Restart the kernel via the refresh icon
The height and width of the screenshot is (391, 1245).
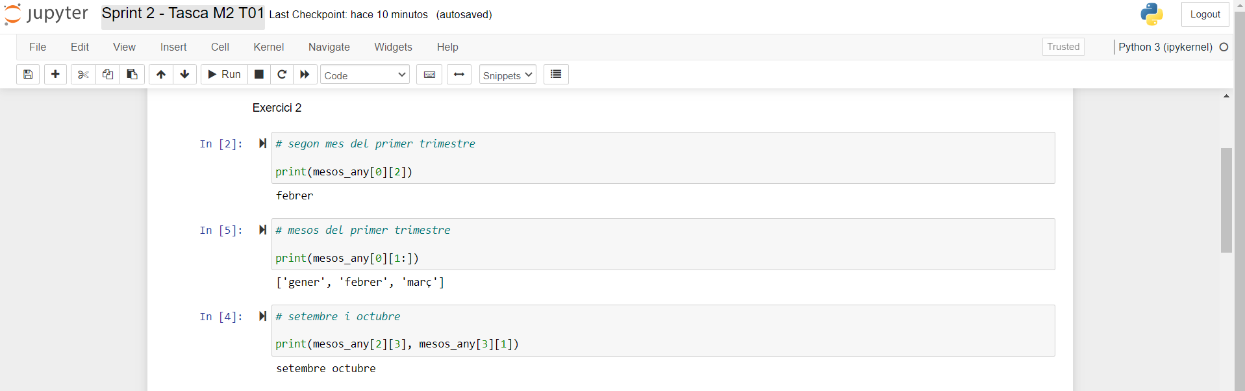pyautogui.click(x=282, y=74)
